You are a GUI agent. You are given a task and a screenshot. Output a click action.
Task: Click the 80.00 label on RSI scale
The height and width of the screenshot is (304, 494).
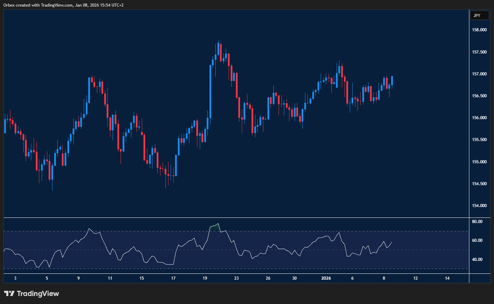(x=478, y=221)
